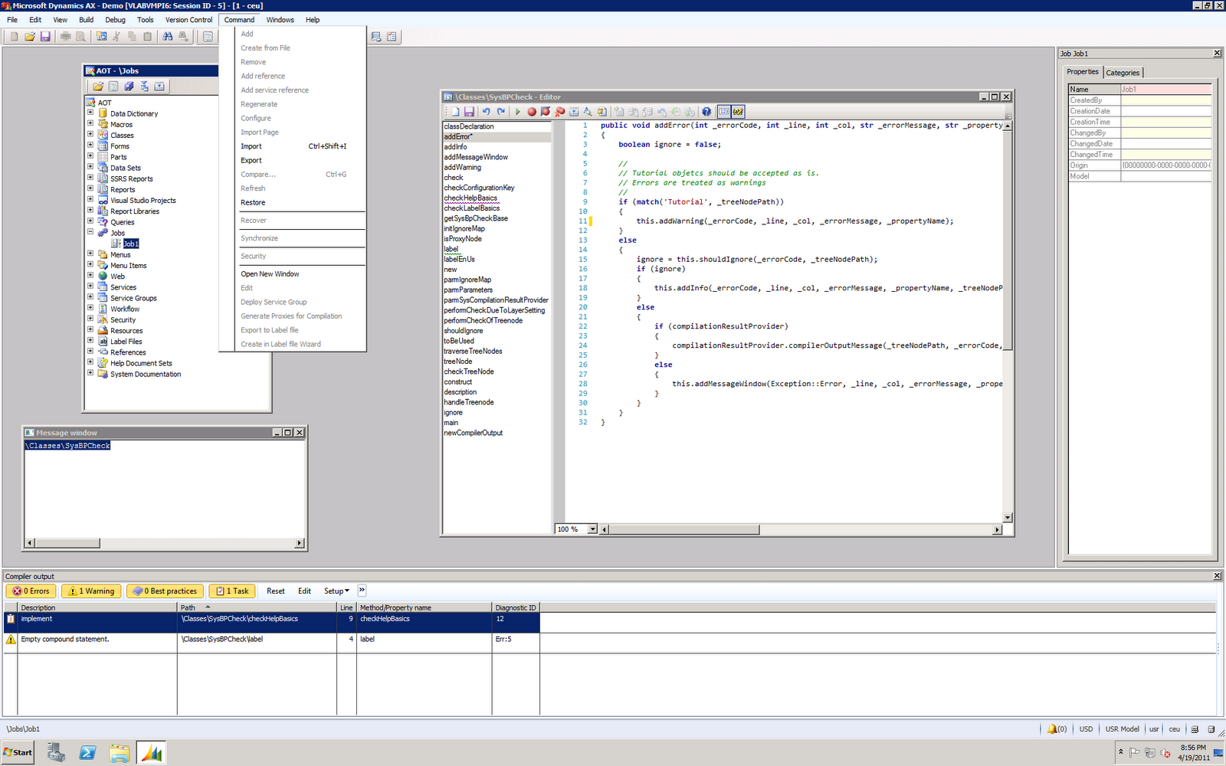Viewport: 1226px width, 766px height.
Task: Run the code with the green Go arrow
Action: [518, 112]
